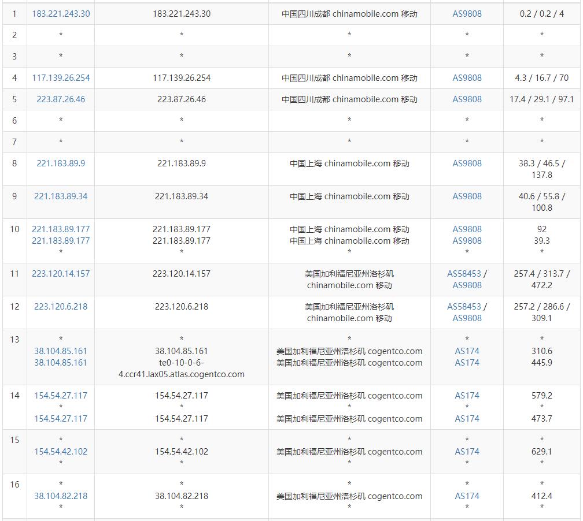Image resolution: width=583 pixels, height=521 pixels.
Task: Select latency value 257.4 / 313.7 / 472.2
Action: pyautogui.click(x=542, y=279)
